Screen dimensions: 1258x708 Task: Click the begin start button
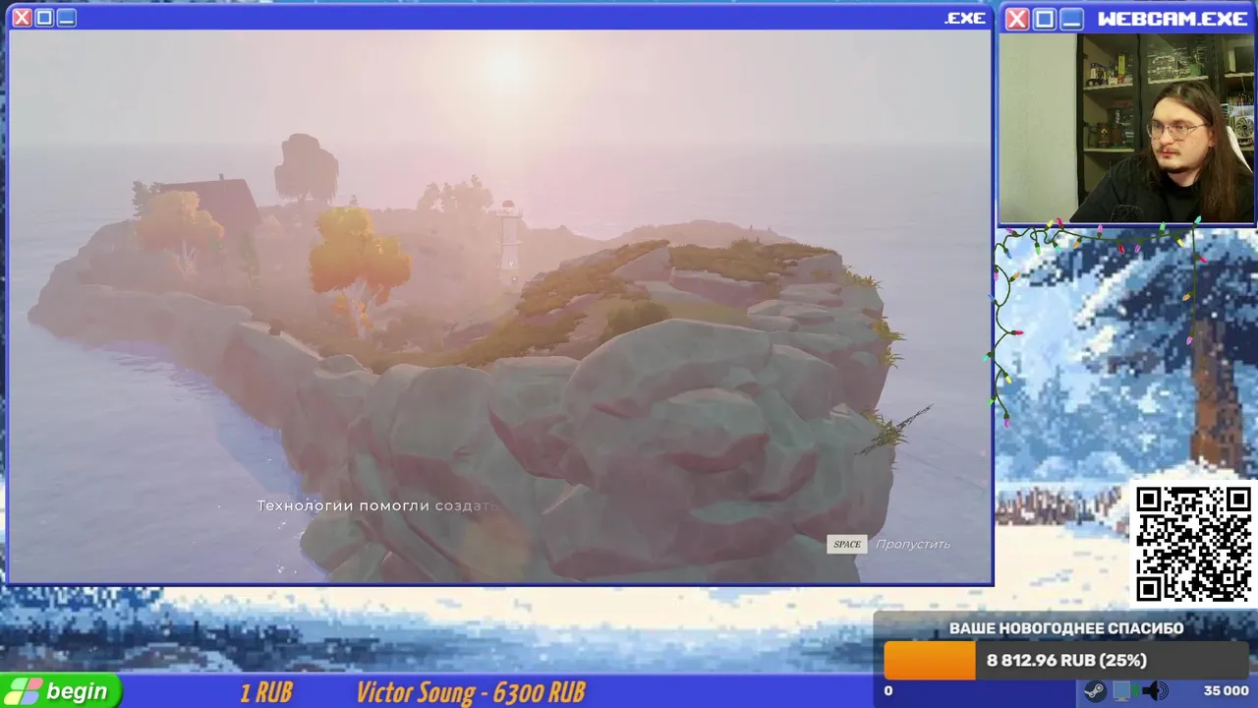click(61, 691)
